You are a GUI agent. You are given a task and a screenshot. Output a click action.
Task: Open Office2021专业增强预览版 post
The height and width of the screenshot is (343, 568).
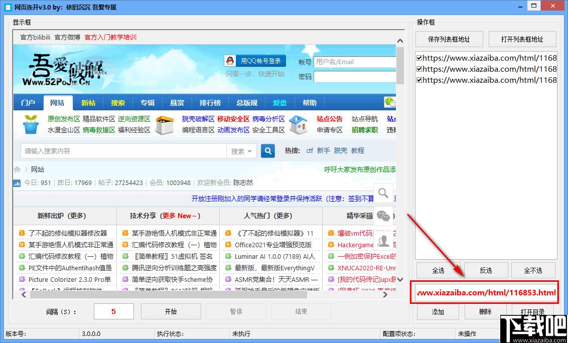273,245
